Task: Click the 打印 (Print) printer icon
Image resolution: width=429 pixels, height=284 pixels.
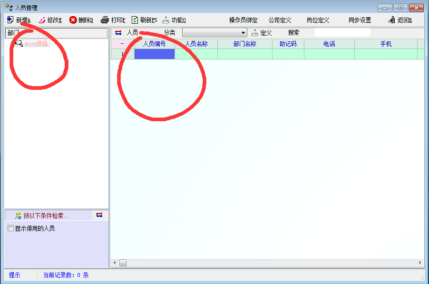Action: [105, 20]
